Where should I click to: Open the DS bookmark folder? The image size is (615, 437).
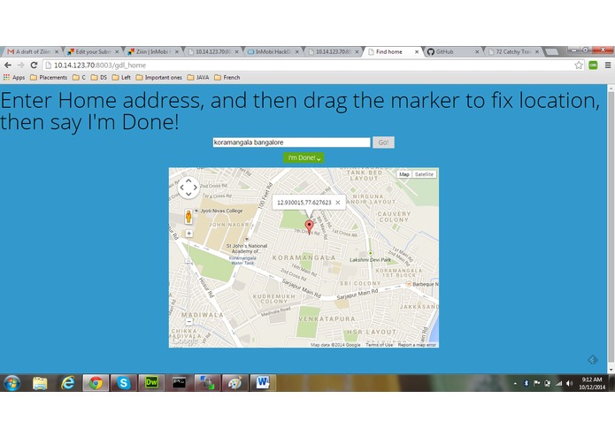pos(99,78)
